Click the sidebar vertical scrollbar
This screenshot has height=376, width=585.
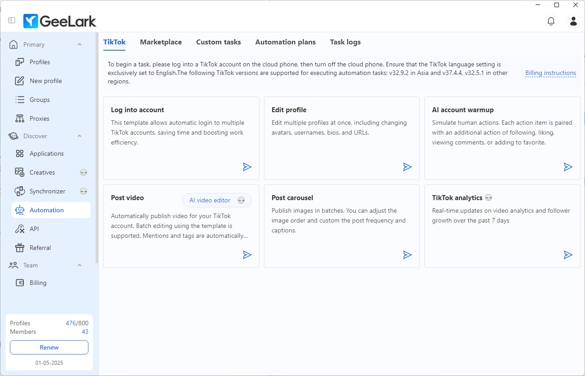[97, 148]
